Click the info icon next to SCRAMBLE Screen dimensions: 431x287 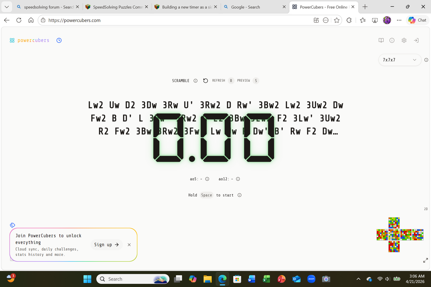pos(196,81)
